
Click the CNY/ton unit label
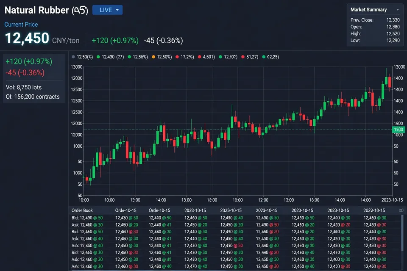pyautogui.click(x=66, y=41)
